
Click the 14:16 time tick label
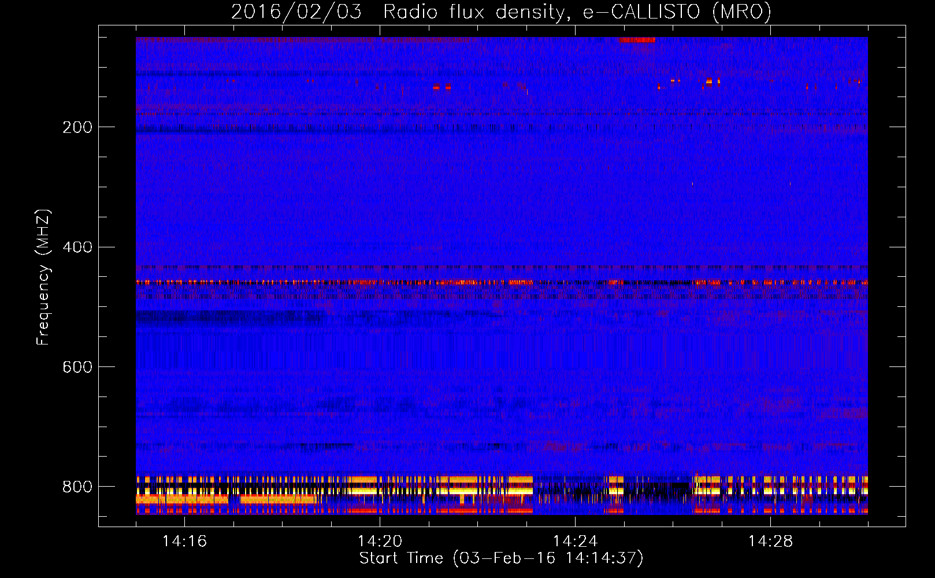(184, 542)
